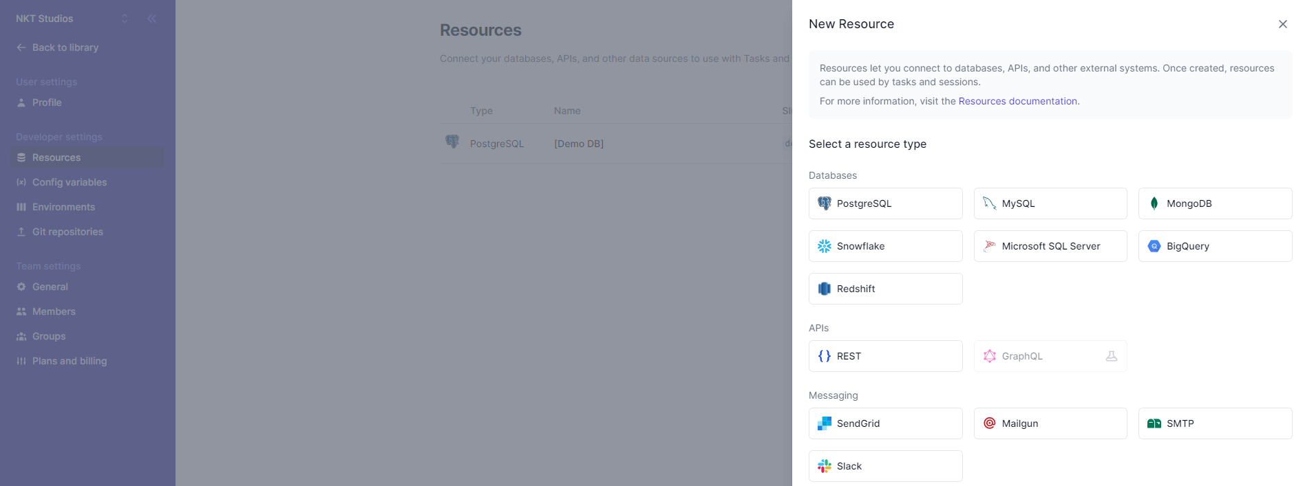Select Microsoft SQL Server as resource type
The width and height of the screenshot is (1305, 486).
pos(1050,246)
